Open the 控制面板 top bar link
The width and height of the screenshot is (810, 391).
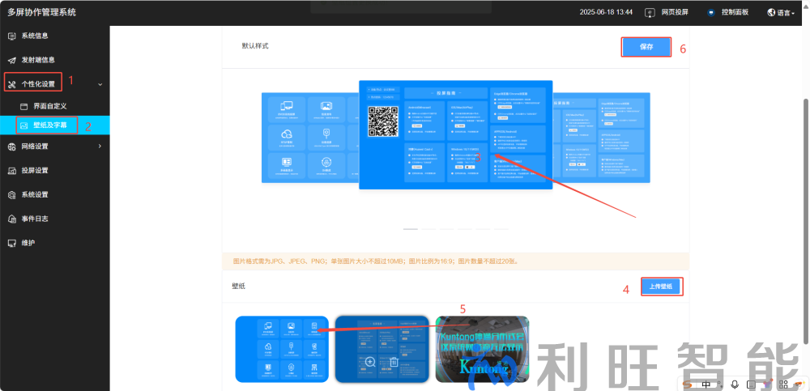(x=727, y=12)
